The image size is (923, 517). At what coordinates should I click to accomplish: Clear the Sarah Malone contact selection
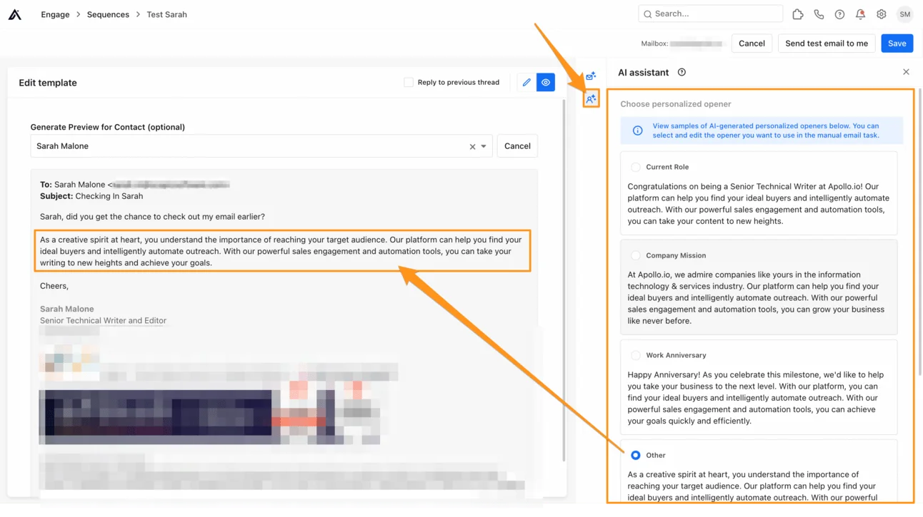coord(472,147)
